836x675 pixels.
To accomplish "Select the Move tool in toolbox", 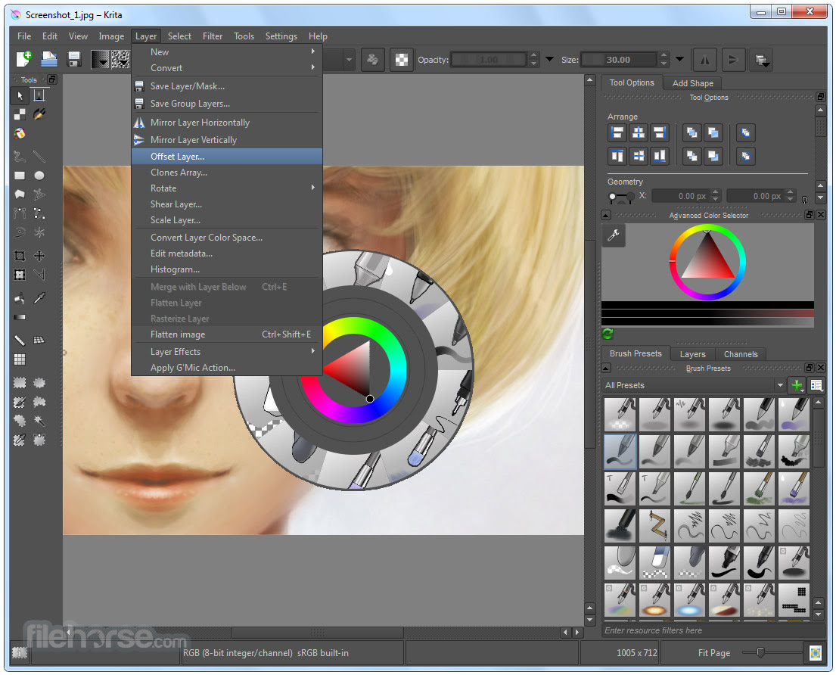I will pyautogui.click(x=39, y=256).
